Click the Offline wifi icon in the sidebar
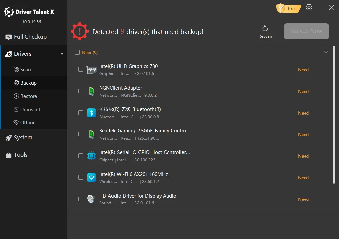 click(16, 122)
